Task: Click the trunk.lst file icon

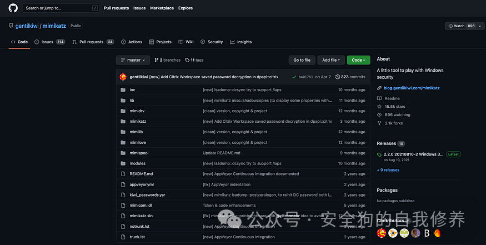Action: coord(123,237)
